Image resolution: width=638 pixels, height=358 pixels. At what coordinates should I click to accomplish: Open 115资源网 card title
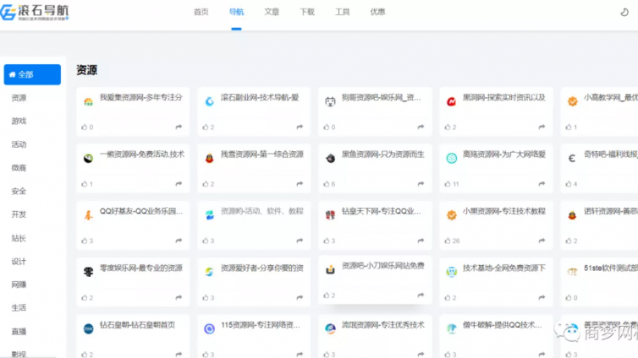[260, 325]
